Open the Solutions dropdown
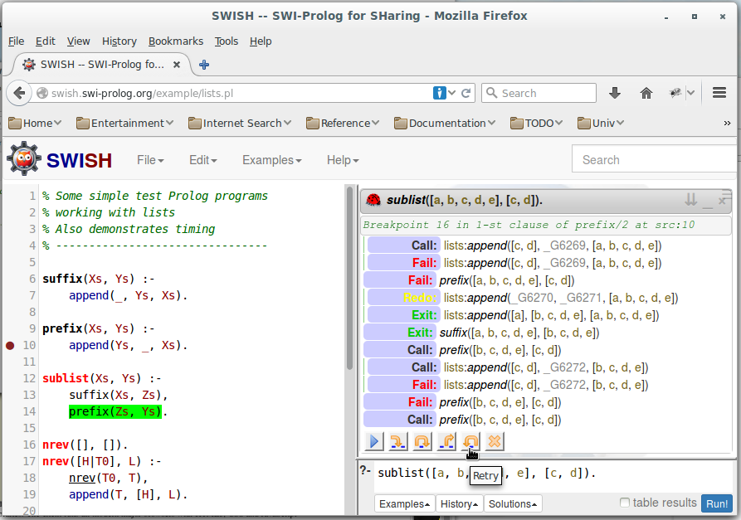The height and width of the screenshot is (520, 741). (513, 503)
